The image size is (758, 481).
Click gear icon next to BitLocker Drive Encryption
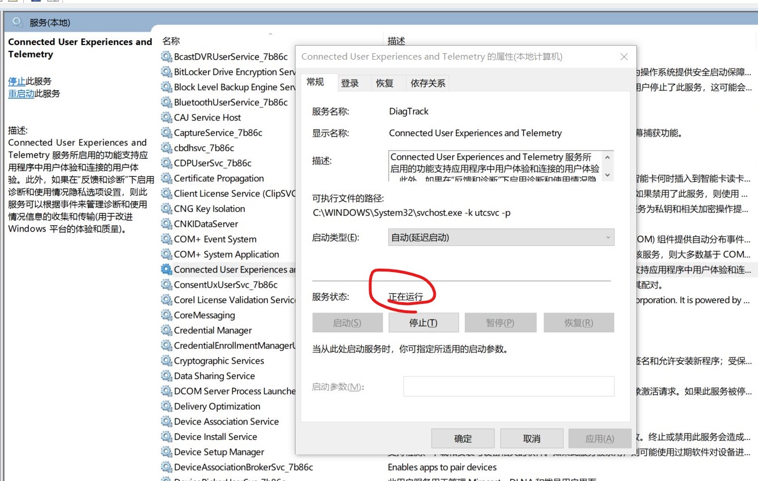coord(166,72)
